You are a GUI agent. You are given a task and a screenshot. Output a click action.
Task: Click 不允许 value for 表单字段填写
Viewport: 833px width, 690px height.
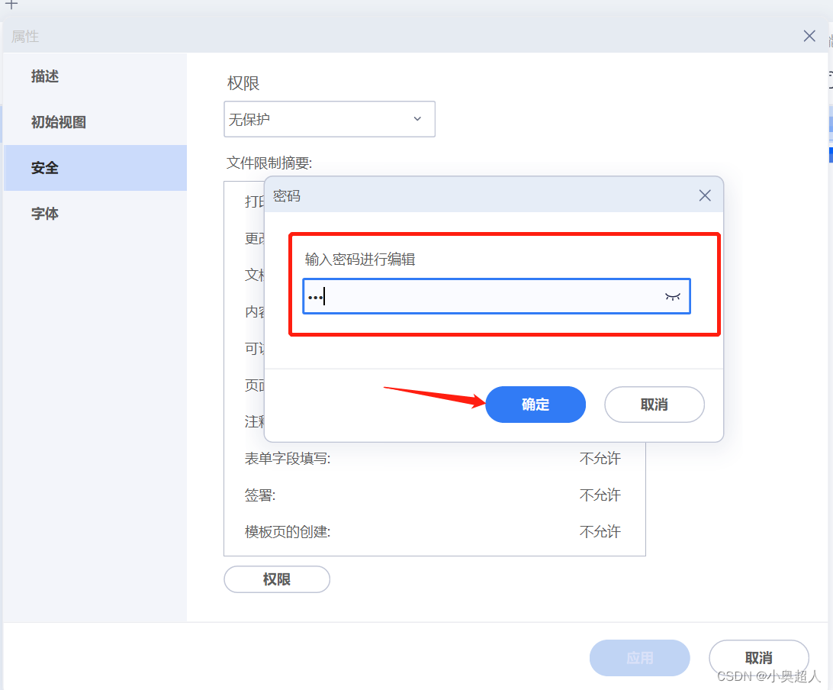coord(600,458)
